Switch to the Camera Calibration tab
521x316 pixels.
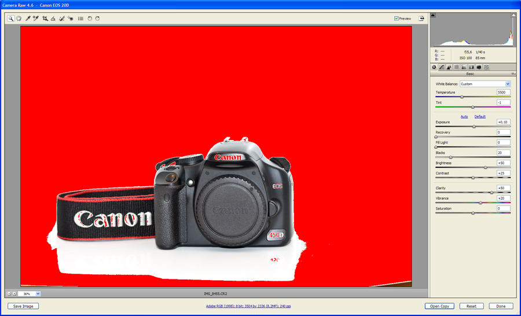click(x=479, y=67)
